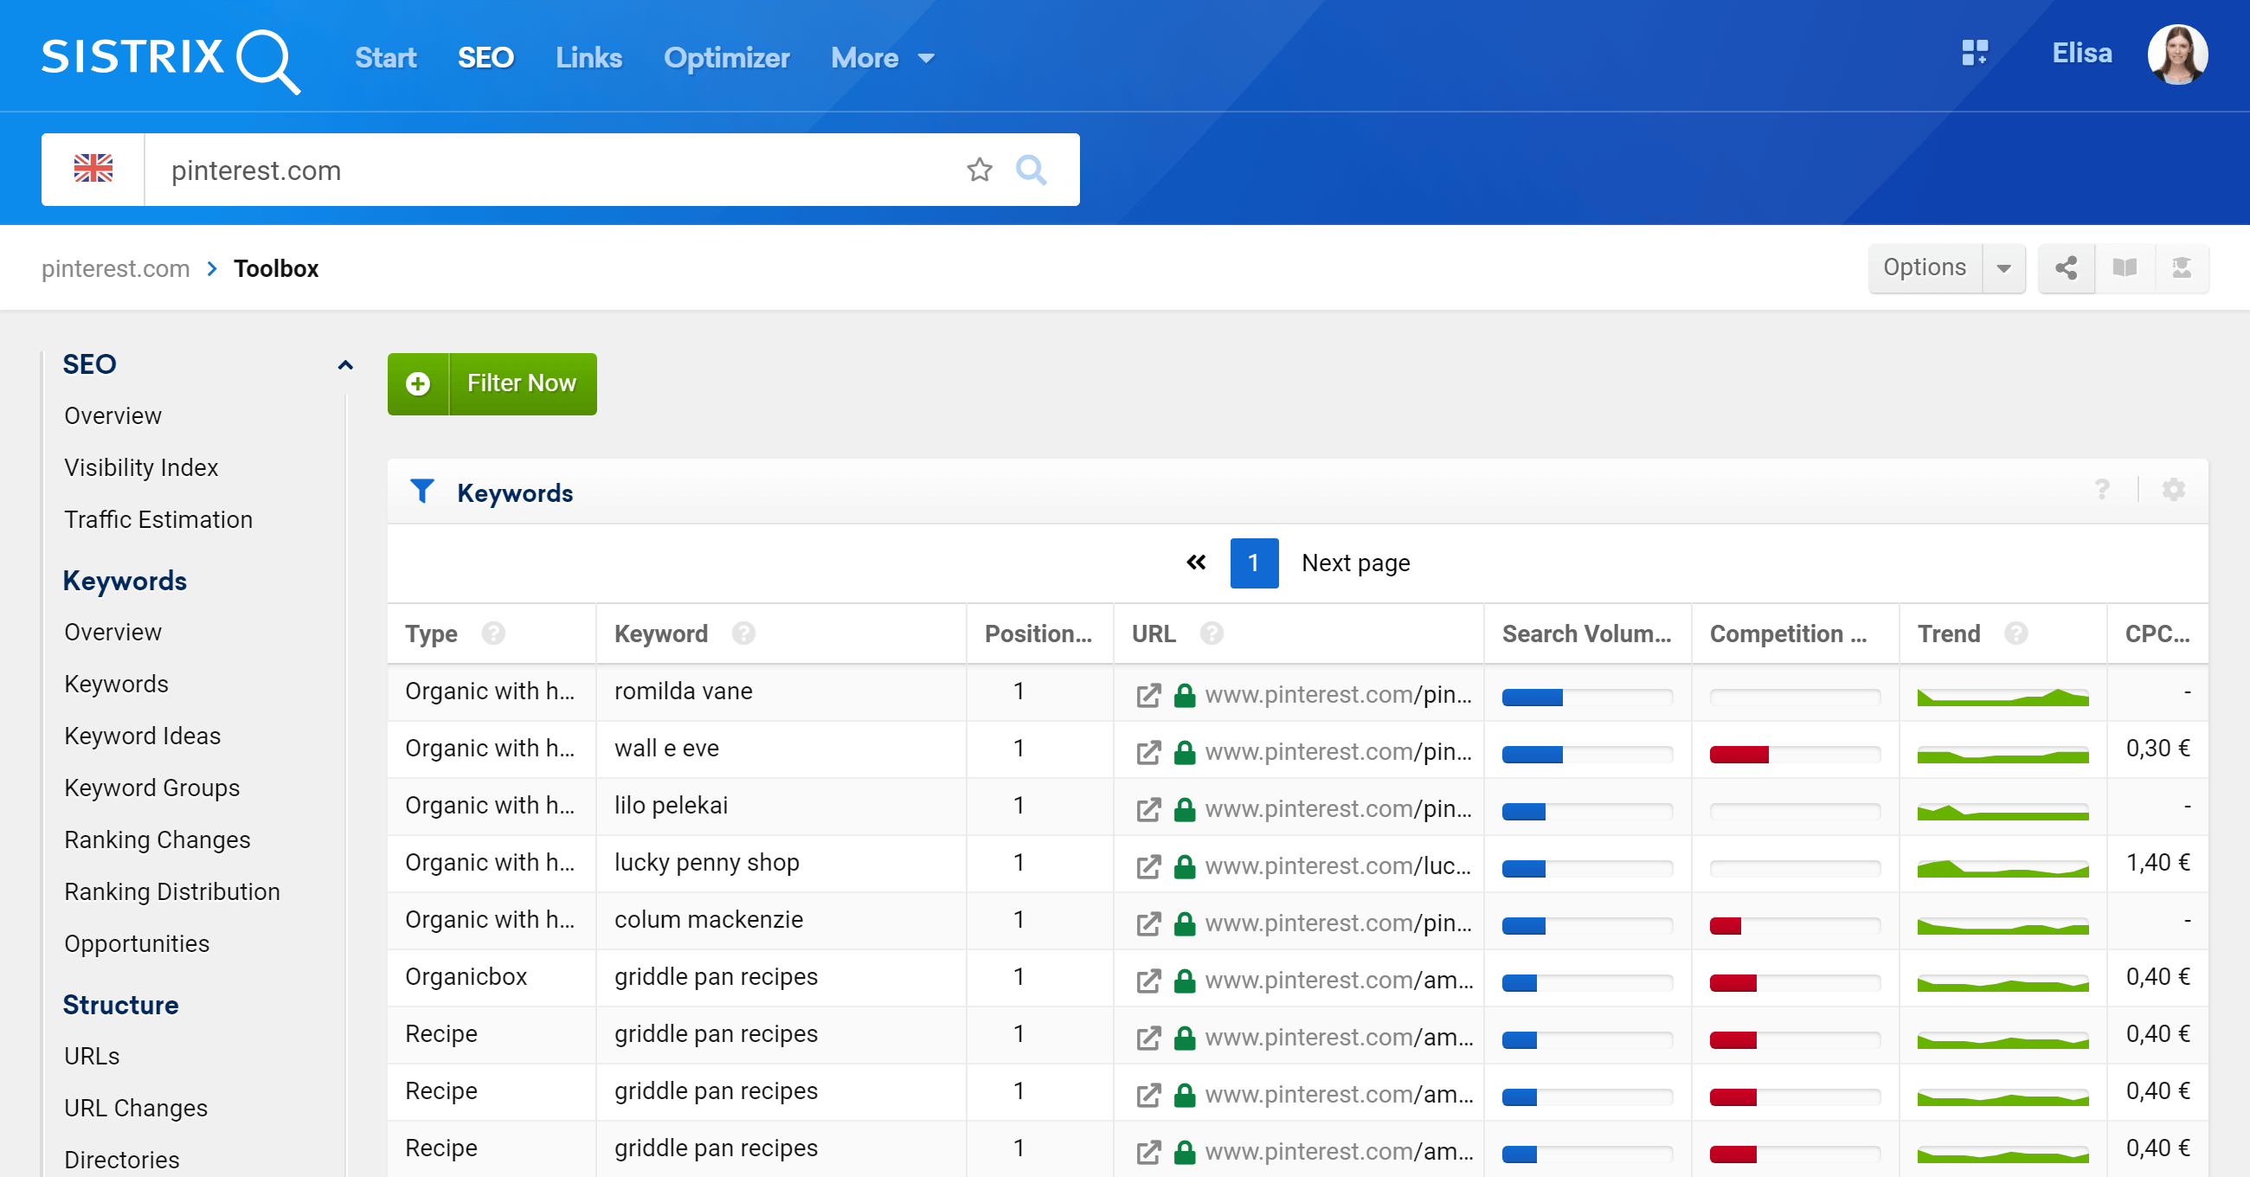The width and height of the screenshot is (2250, 1177).
Task: Click Elisa user name
Action: point(2081,54)
